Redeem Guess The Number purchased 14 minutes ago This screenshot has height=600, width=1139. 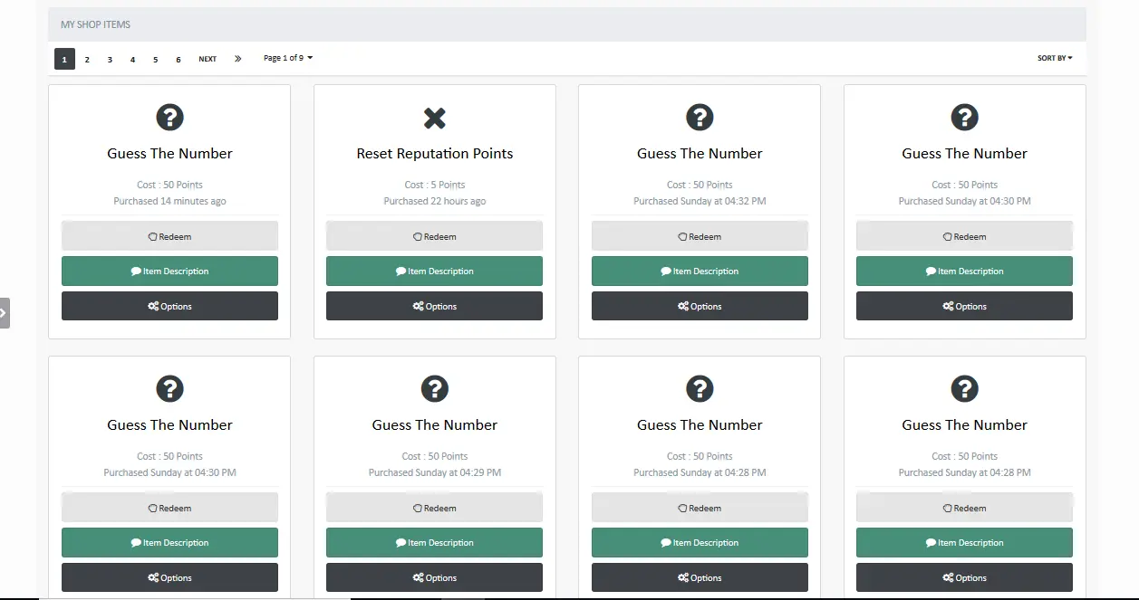point(169,236)
